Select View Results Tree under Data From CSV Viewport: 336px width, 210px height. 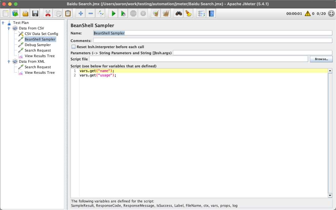point(40,56)
